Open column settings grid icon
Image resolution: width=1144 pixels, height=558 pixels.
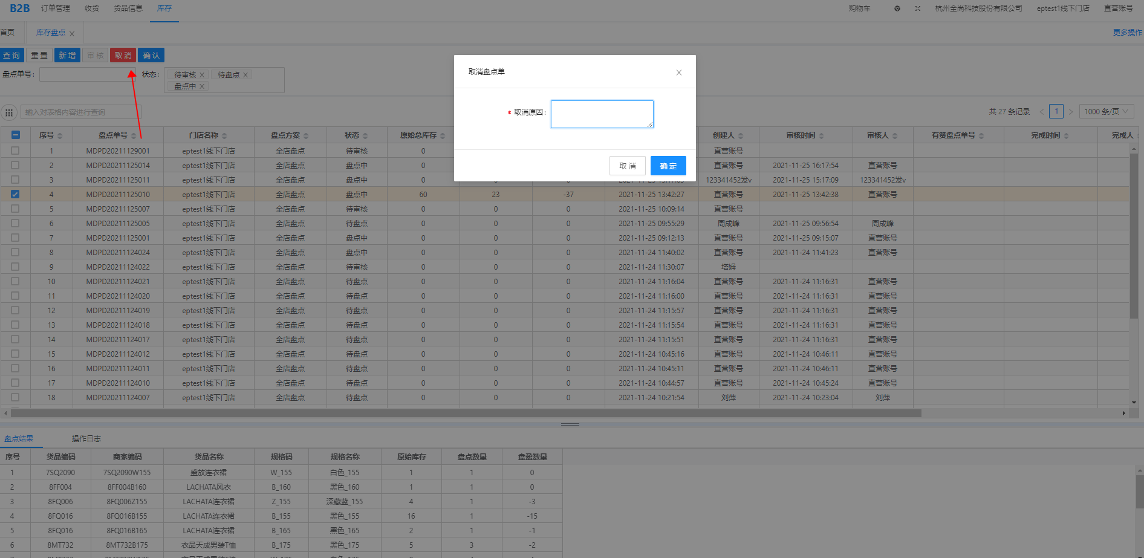coord(9,112)
